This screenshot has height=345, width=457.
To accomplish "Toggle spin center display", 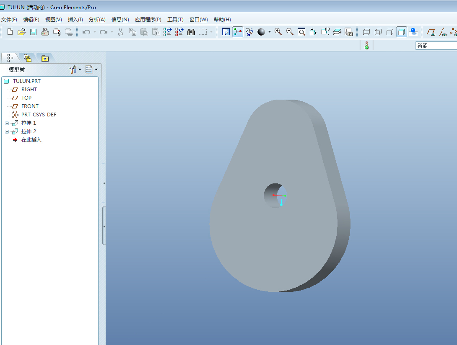I will click(238, 32).
